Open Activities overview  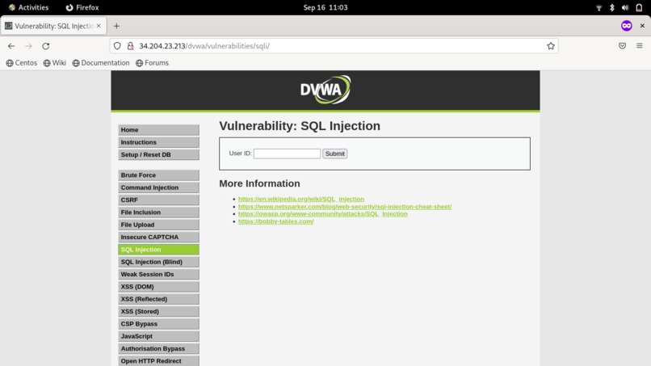click(x=28, y=7)
